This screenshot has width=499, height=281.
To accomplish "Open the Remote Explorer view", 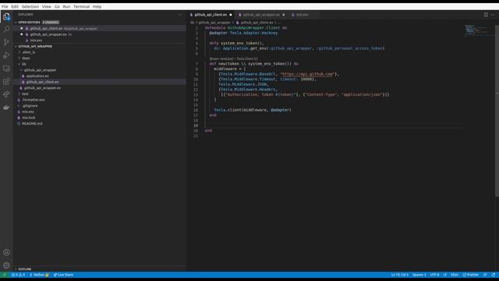I will click(6, 69).
